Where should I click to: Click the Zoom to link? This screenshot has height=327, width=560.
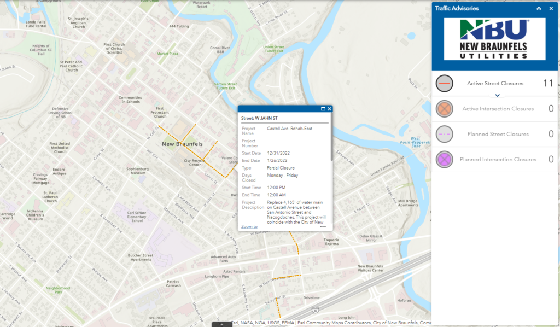[x=249, y=227]
